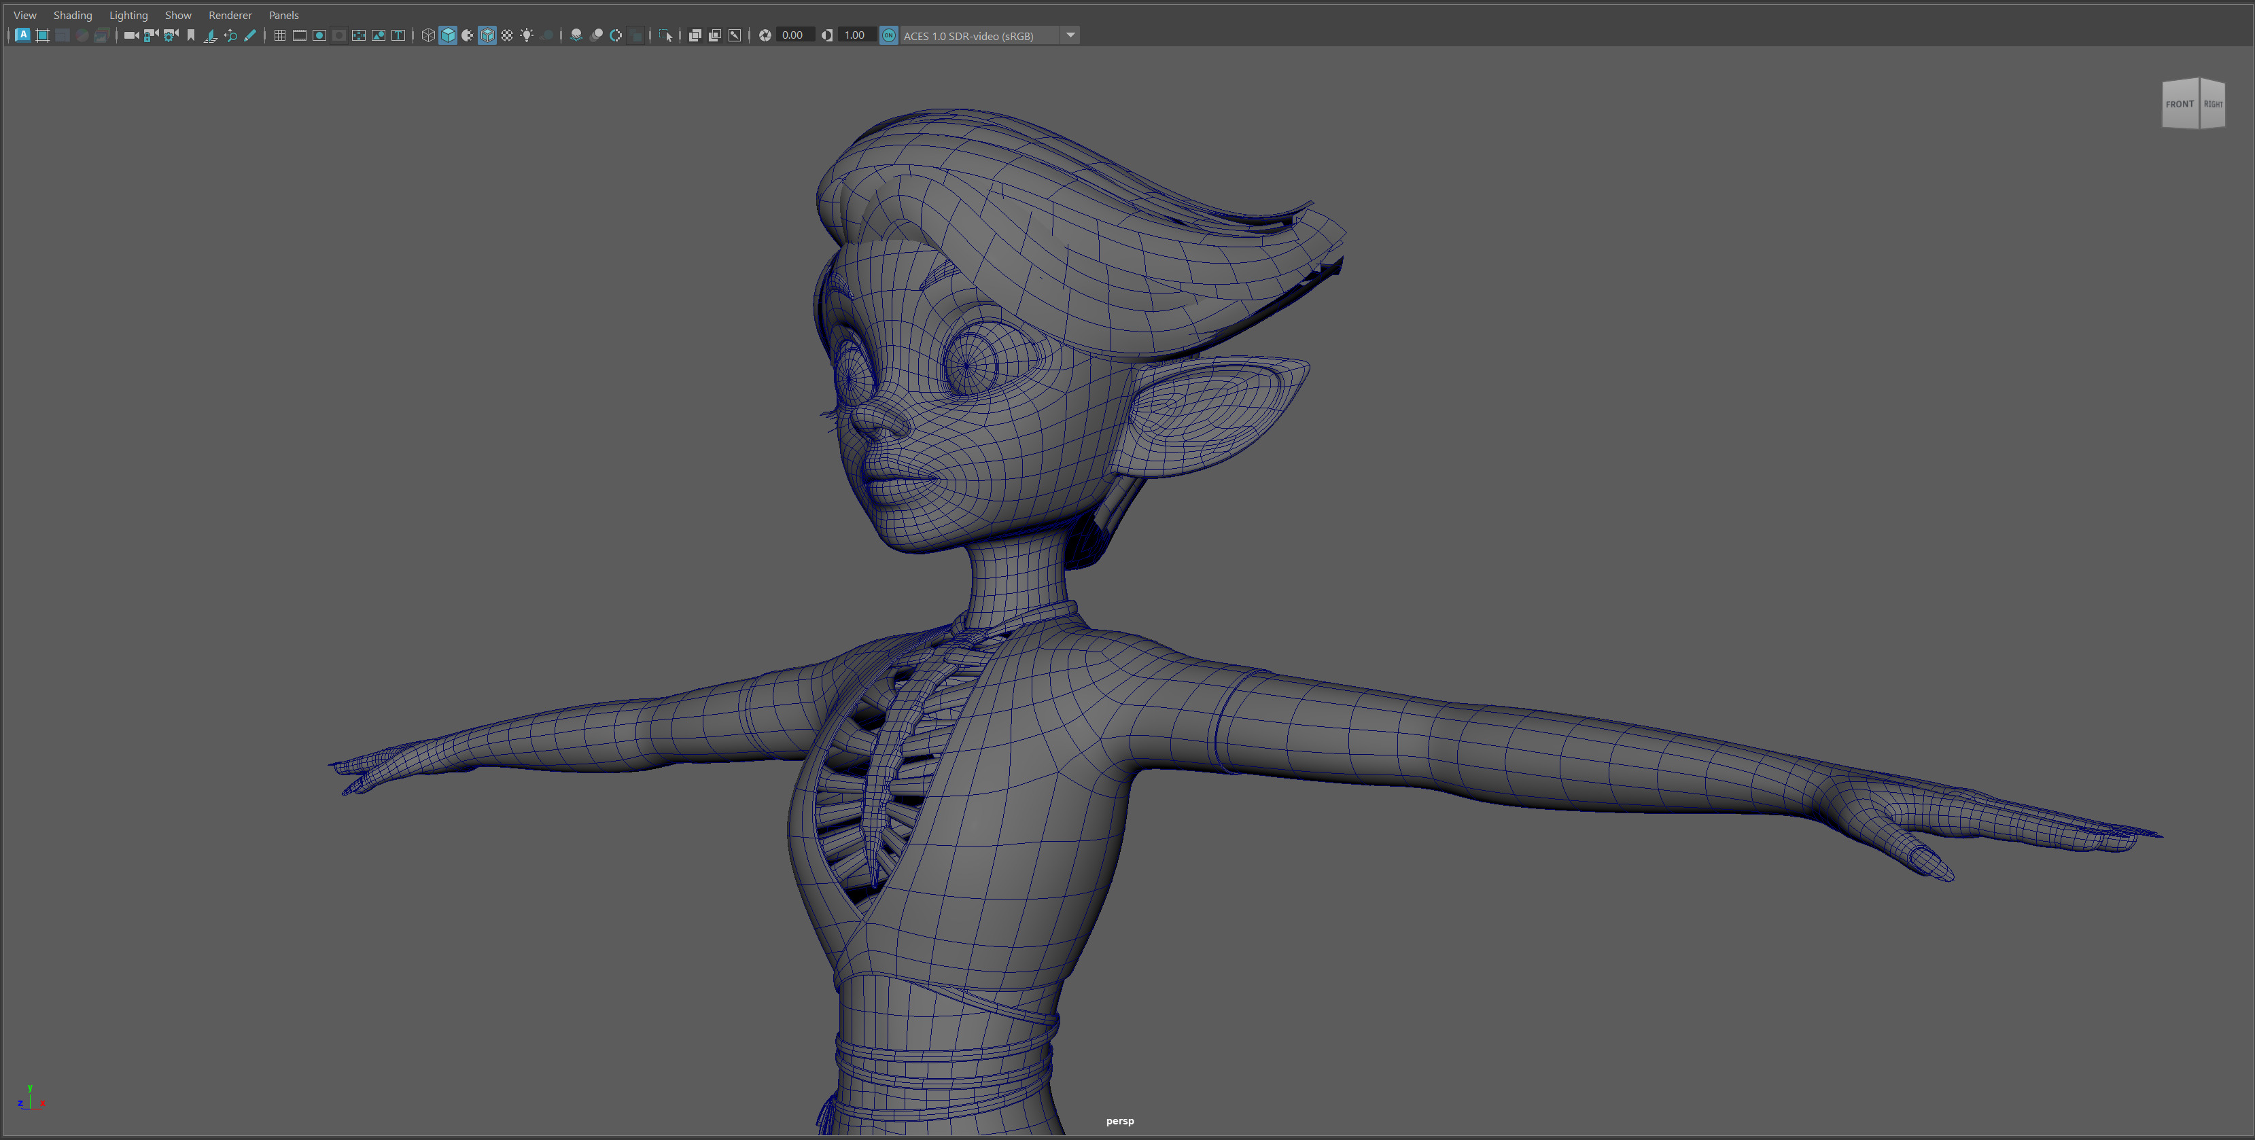Open the Renderer menu
This screenshot has height=1140, width=2255.
pos(229,15)
